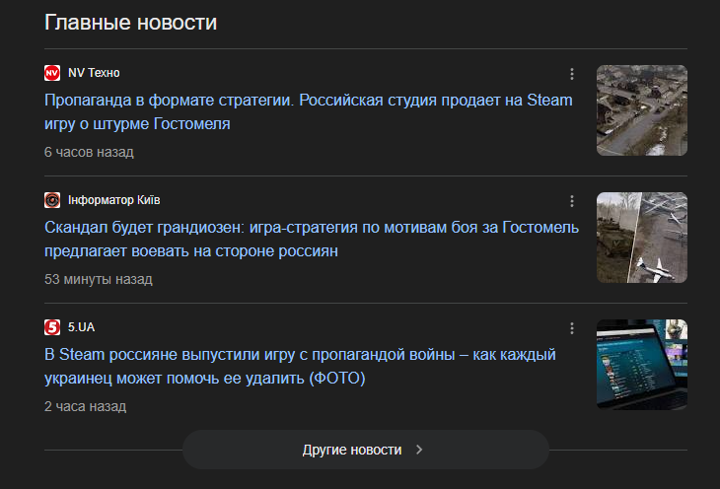Open three-dot menu for 5.UA article
This screenshot has height=489, width=720.
[572, 328]
